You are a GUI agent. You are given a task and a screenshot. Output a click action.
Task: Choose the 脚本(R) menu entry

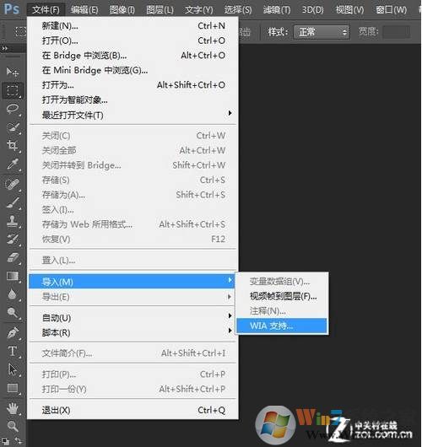coord(133,332)
